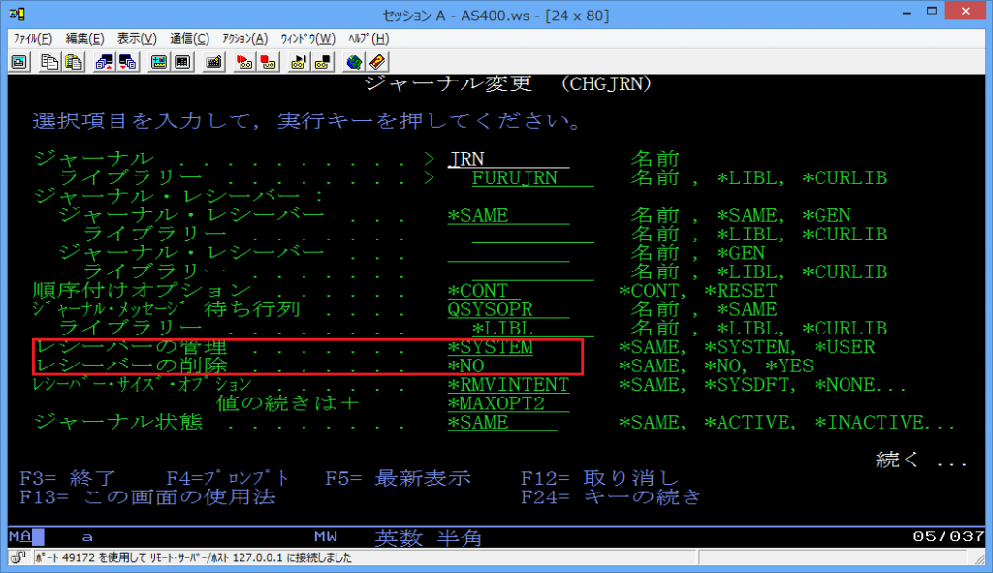Click the *CONT, *RESET choices text
The width and height of the screenshot is (993, 573).
coord(698,291)
